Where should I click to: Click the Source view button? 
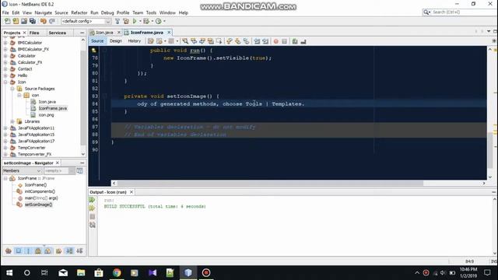tap(97, 41)
